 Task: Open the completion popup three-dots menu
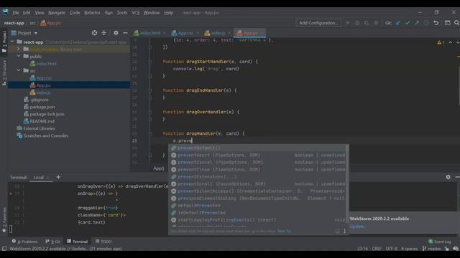click(344, 231)
